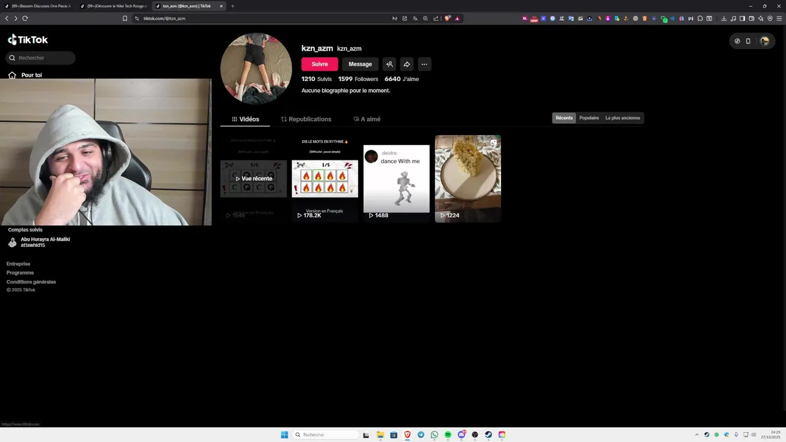Click the TikTok top-right profile avatar
Viewport: 786px width, 442px height.
[765, 41]
